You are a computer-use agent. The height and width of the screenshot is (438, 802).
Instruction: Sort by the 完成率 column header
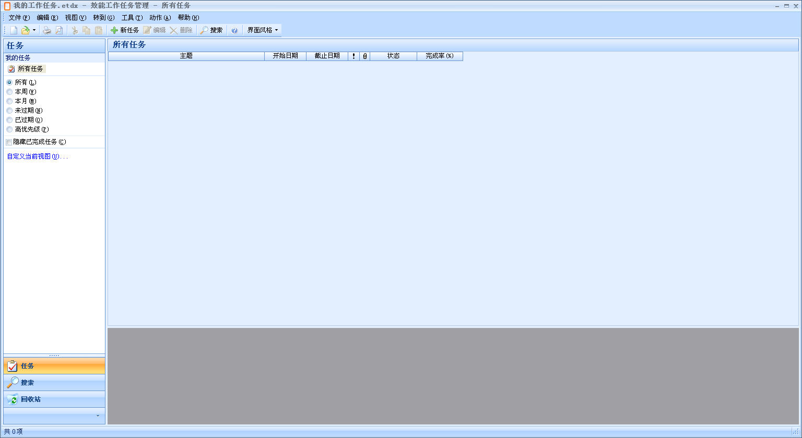pos(440,56)
